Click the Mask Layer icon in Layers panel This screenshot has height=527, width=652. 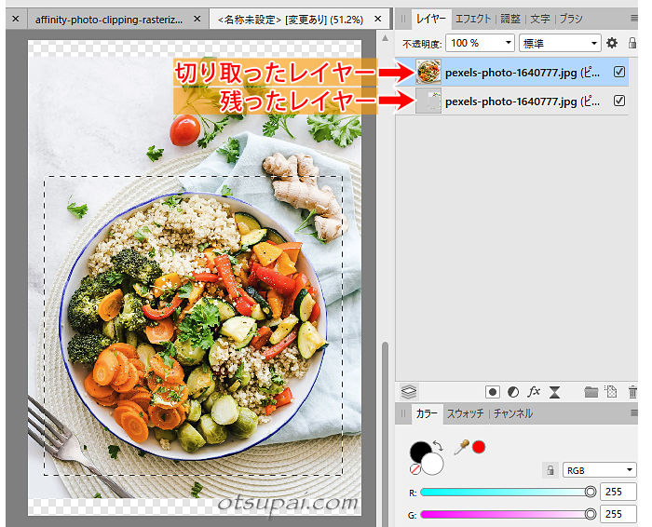(493, 392)
